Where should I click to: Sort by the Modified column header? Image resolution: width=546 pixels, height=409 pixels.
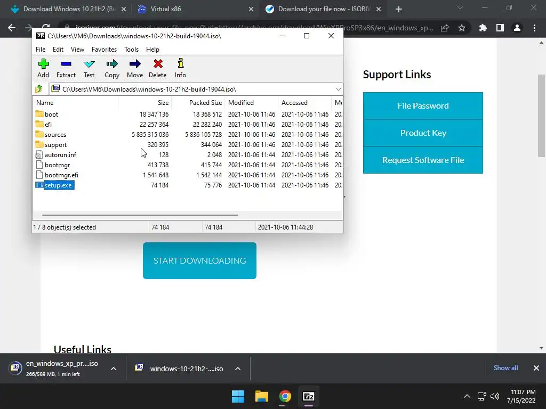(252, 103)
